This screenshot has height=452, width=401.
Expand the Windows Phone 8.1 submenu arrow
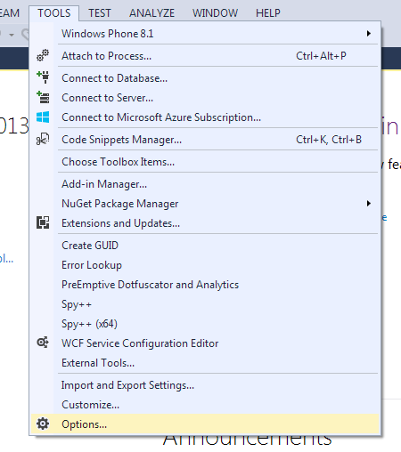point(369,34)
